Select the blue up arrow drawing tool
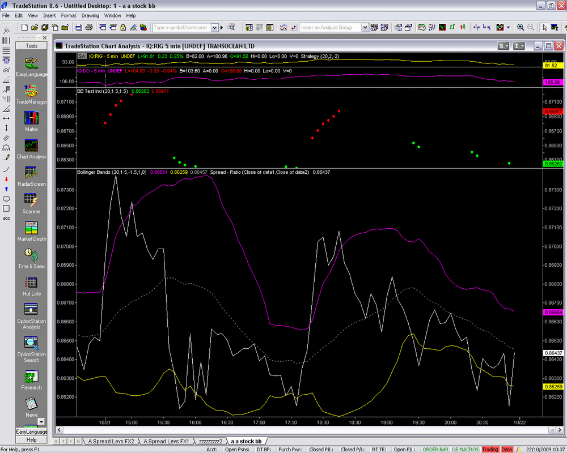Screen dimensions: 567x453 [6, 189]
